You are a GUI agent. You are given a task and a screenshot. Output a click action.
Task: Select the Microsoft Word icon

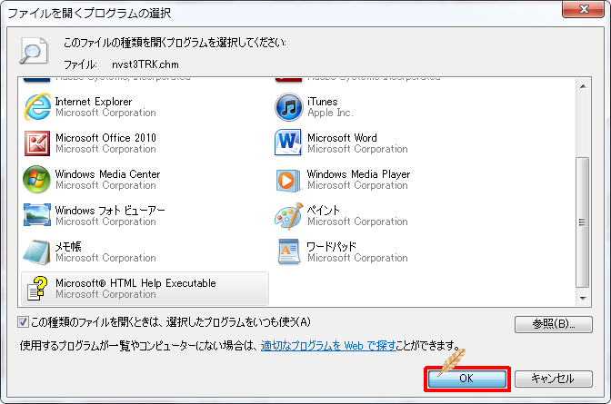[x=288, y=143]
